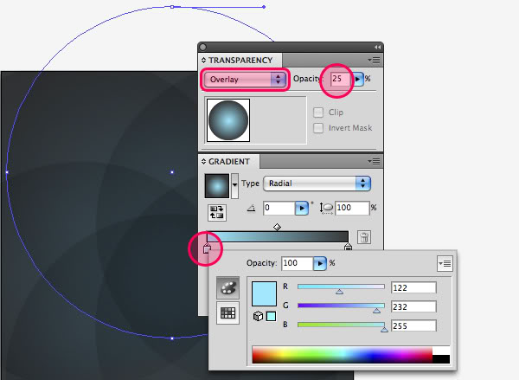Select the left light-blue gradient stop
Viewport: 519px width, 380px height.
click(x=207, y=248)
